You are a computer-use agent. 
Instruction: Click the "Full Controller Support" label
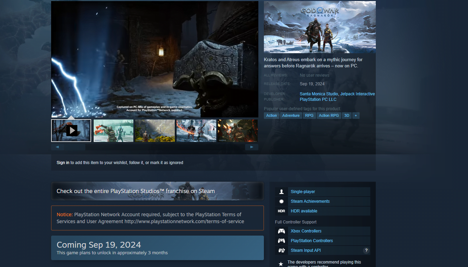[x=296, y=222]
